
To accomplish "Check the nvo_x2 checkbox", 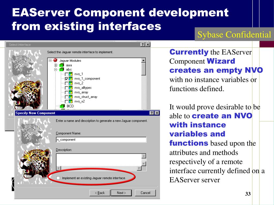I will [x=66, y=101].
